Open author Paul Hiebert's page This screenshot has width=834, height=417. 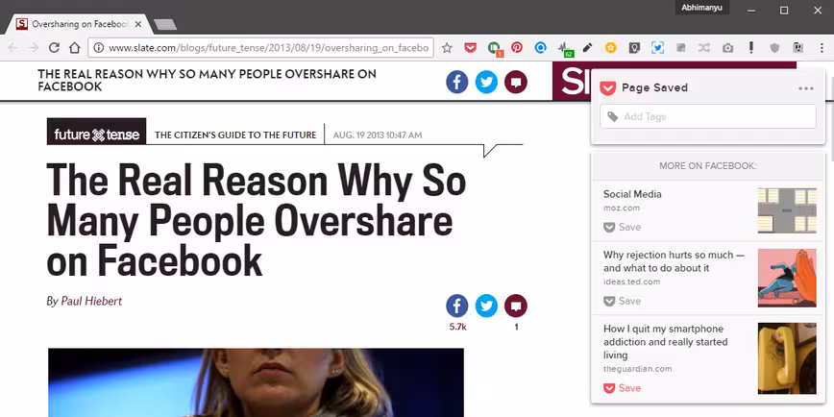(x=91, y=301)
